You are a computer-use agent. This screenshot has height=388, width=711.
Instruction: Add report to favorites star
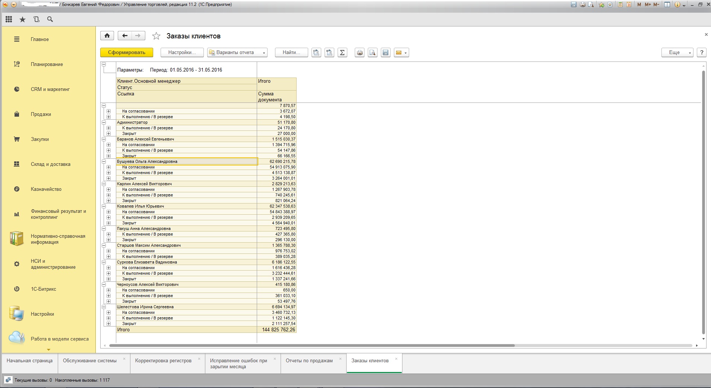tap(156, 36)
